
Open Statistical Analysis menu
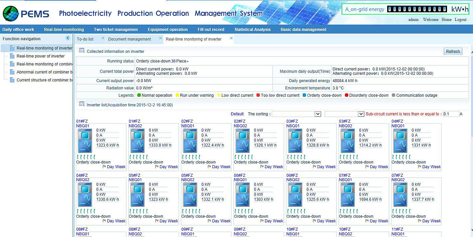point(252,29)
